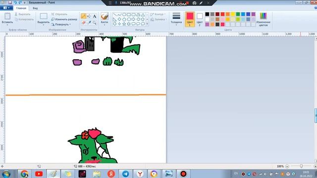This screenshot has width=317, height=178.
Task: Choose the oval shape
Action: (x=124, y=15)
